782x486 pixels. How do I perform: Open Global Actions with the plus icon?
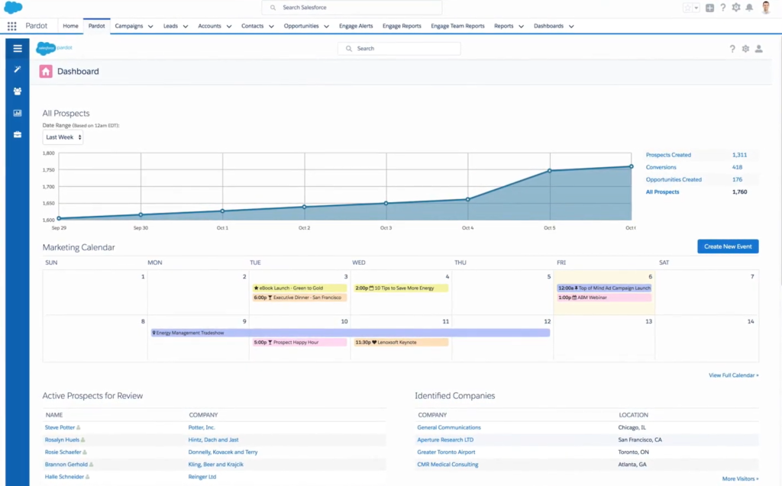point(709,8)
